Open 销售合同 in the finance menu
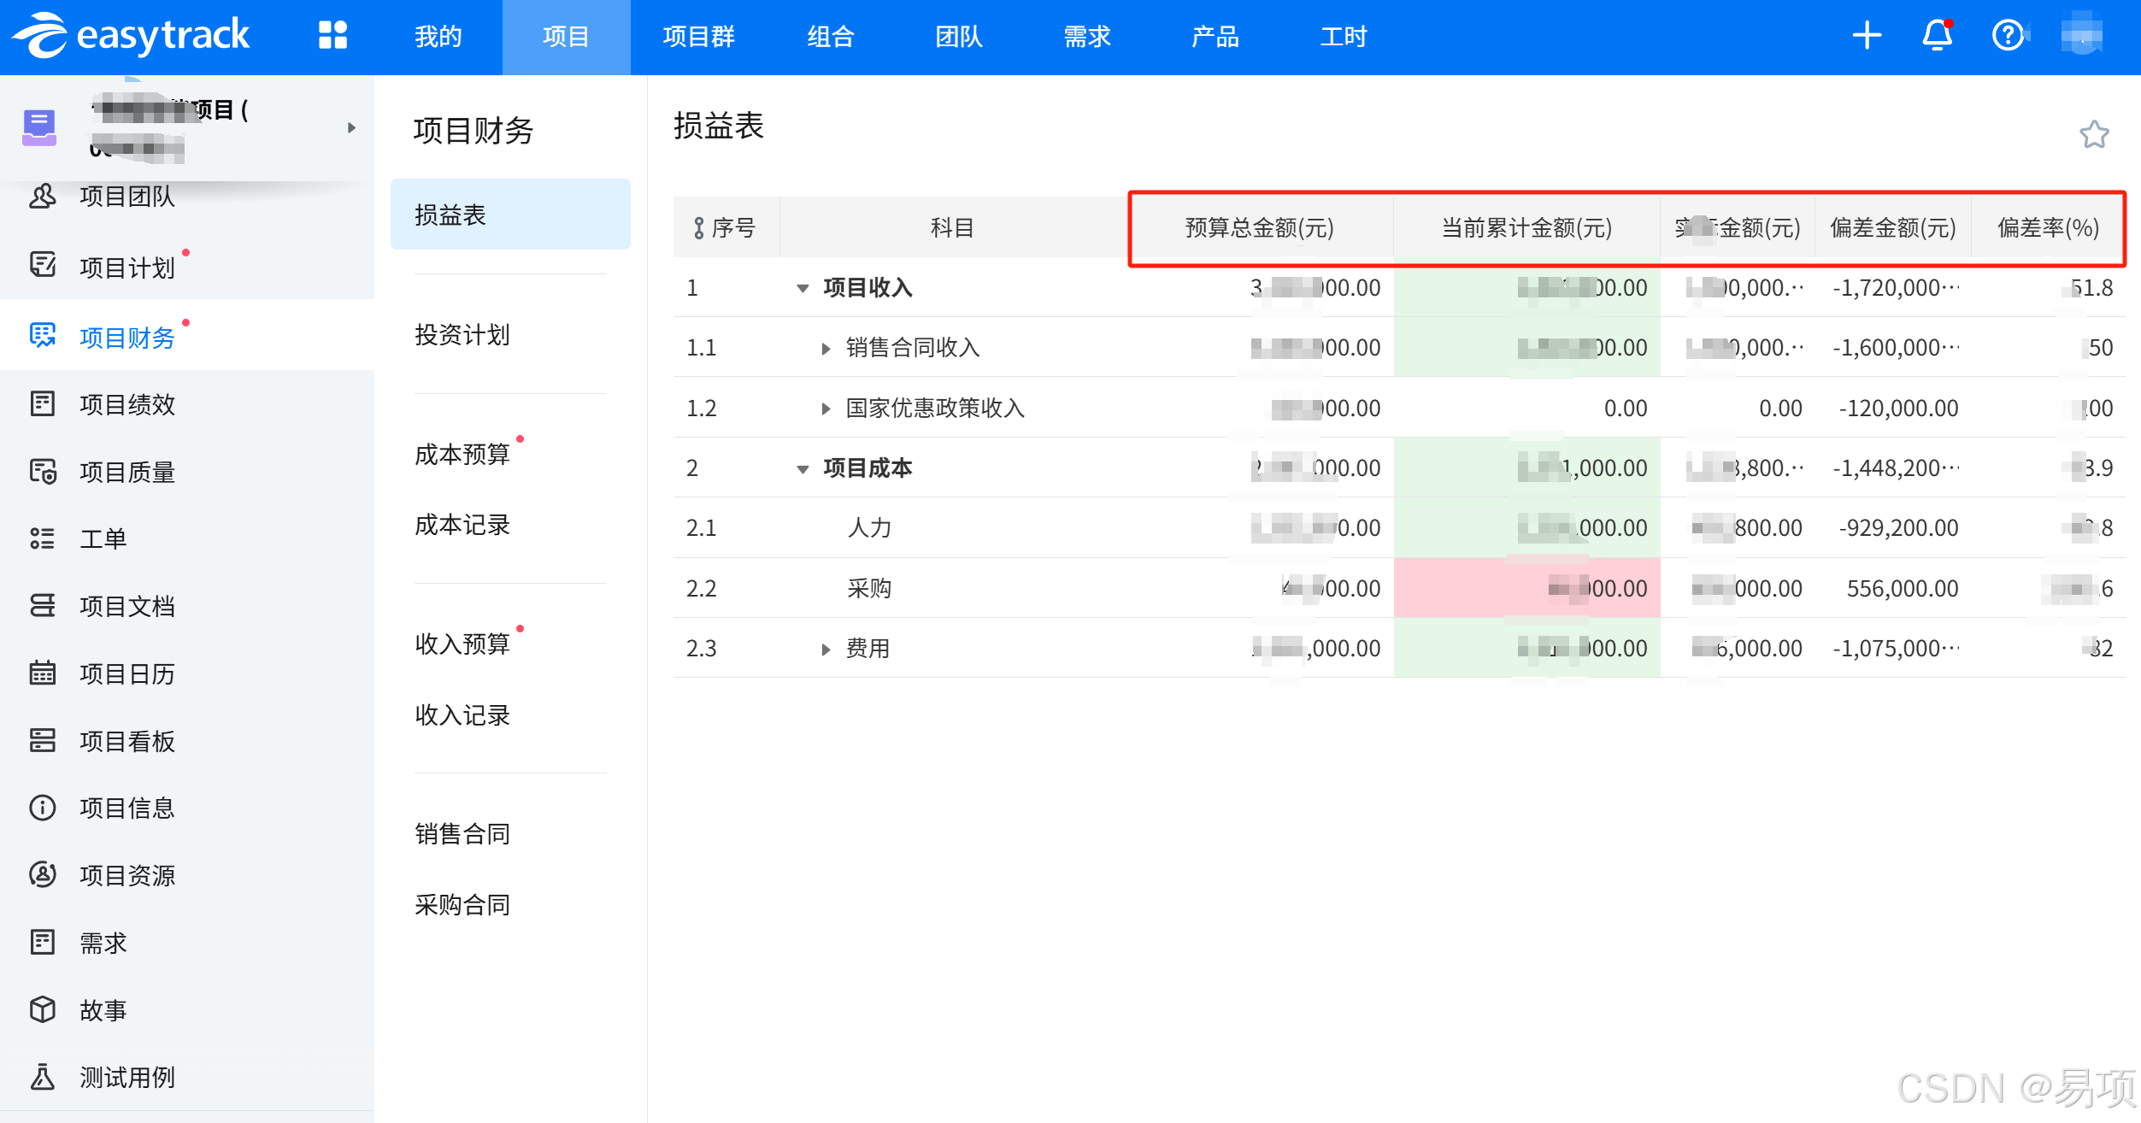 (462, 833)
